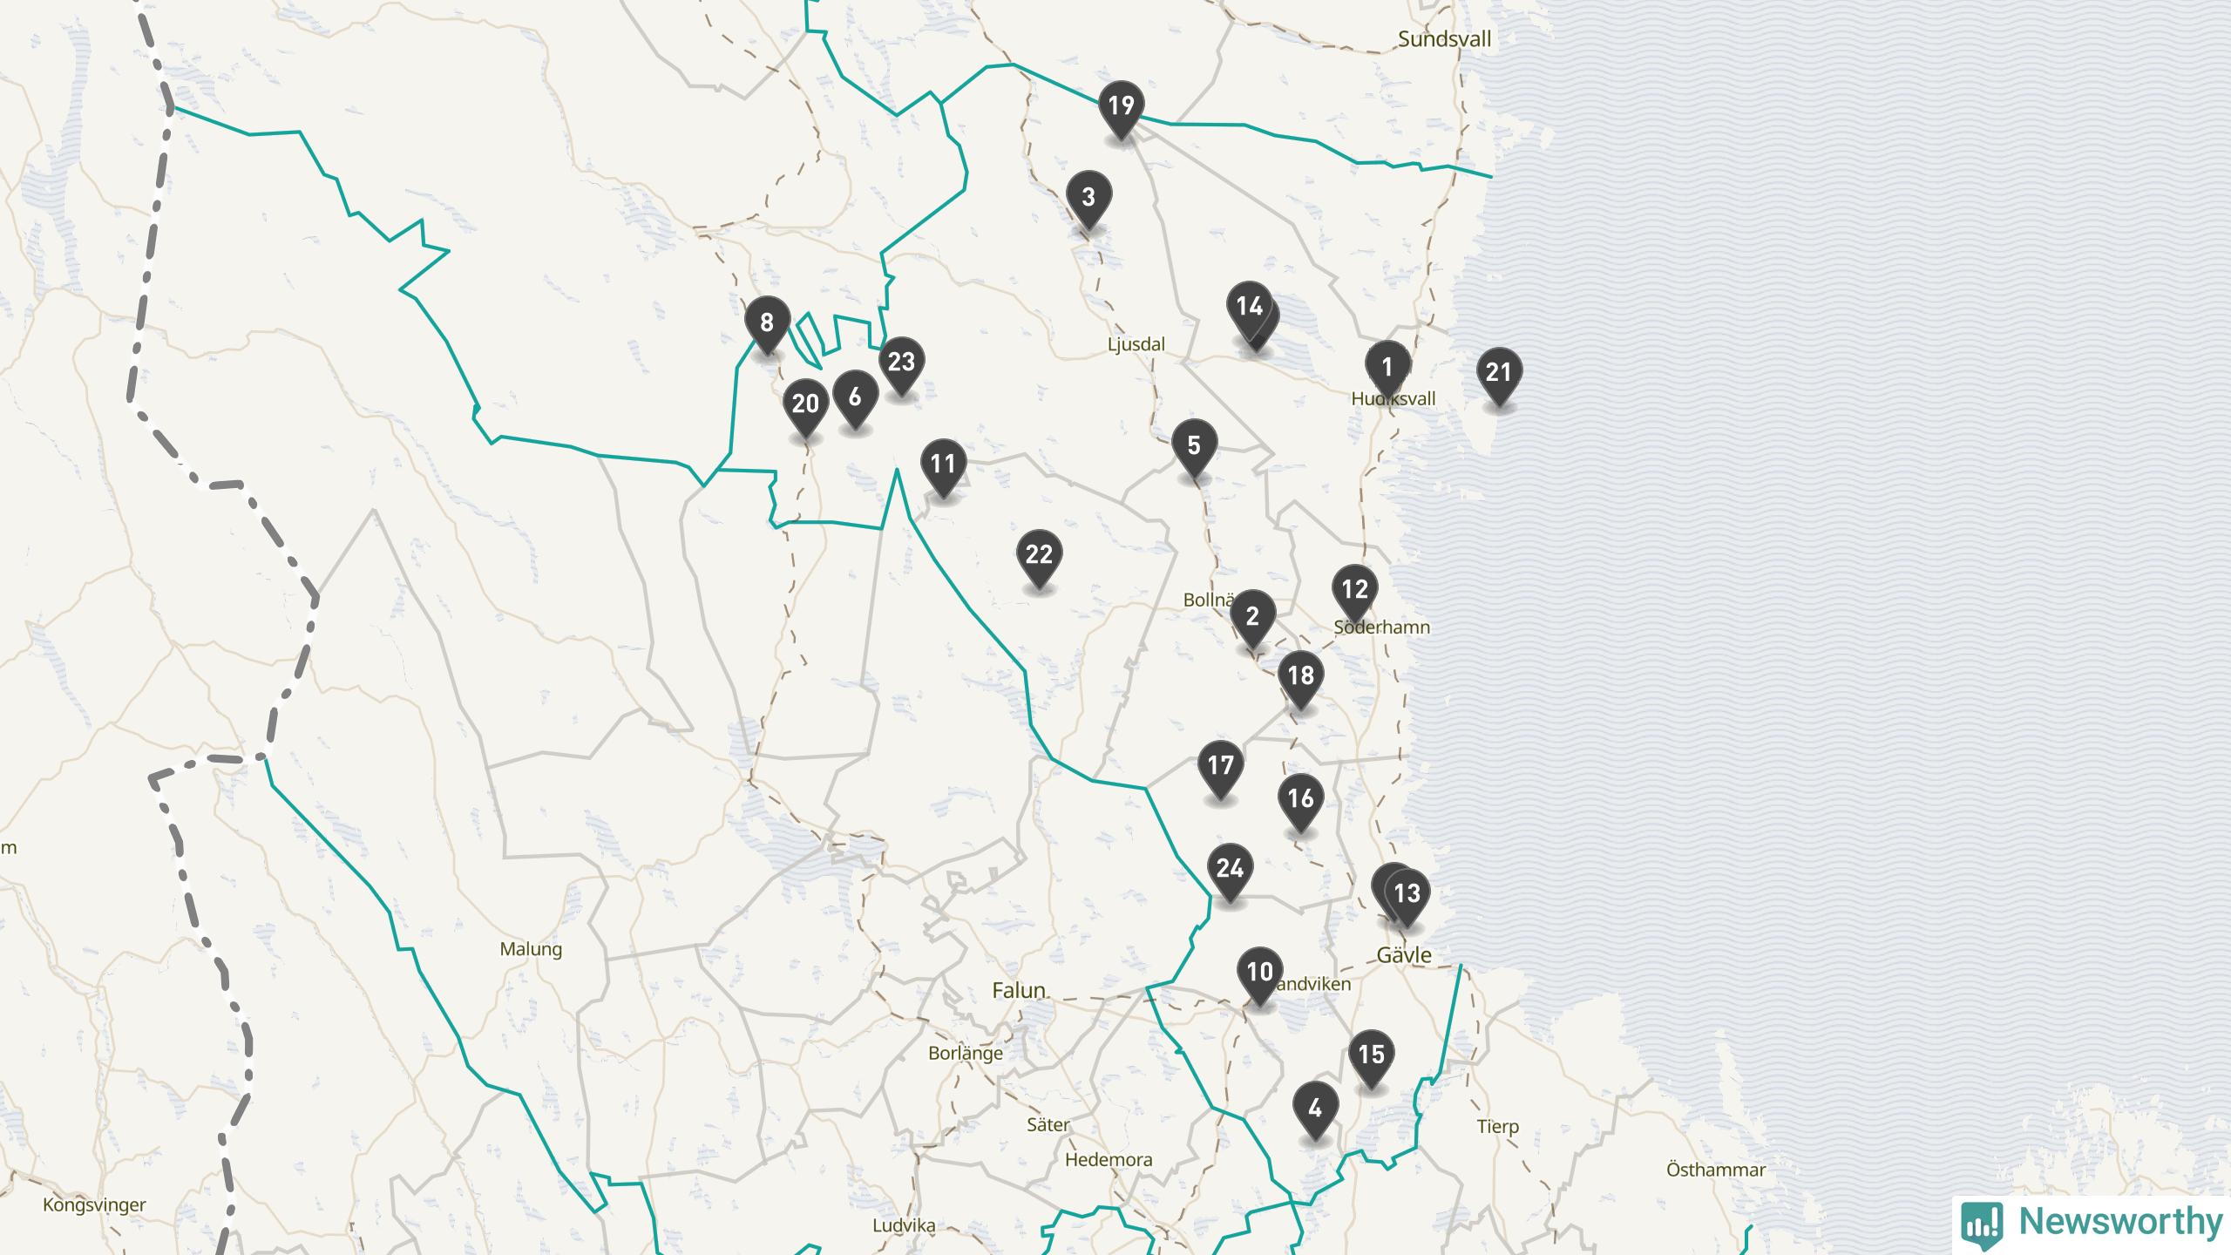
Task: Select pin number 2 near Bollnäs
Action: (1253, 621)
